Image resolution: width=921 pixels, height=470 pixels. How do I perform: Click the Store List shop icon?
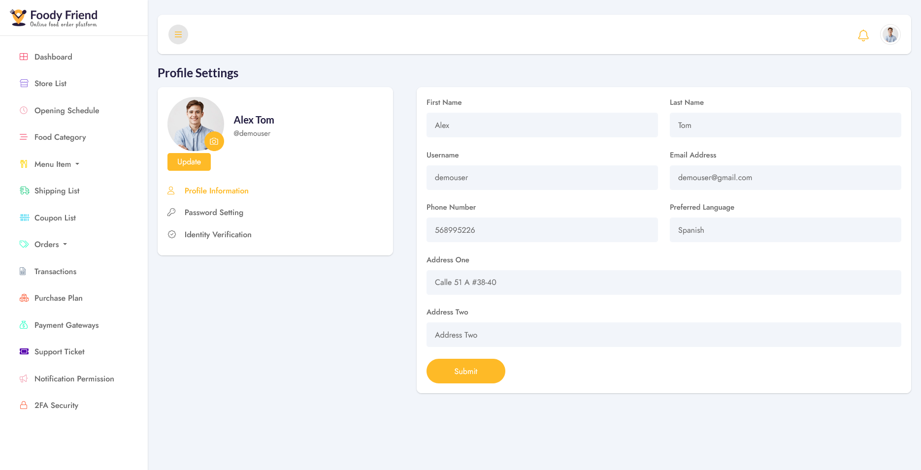click(x=24, y=83)
